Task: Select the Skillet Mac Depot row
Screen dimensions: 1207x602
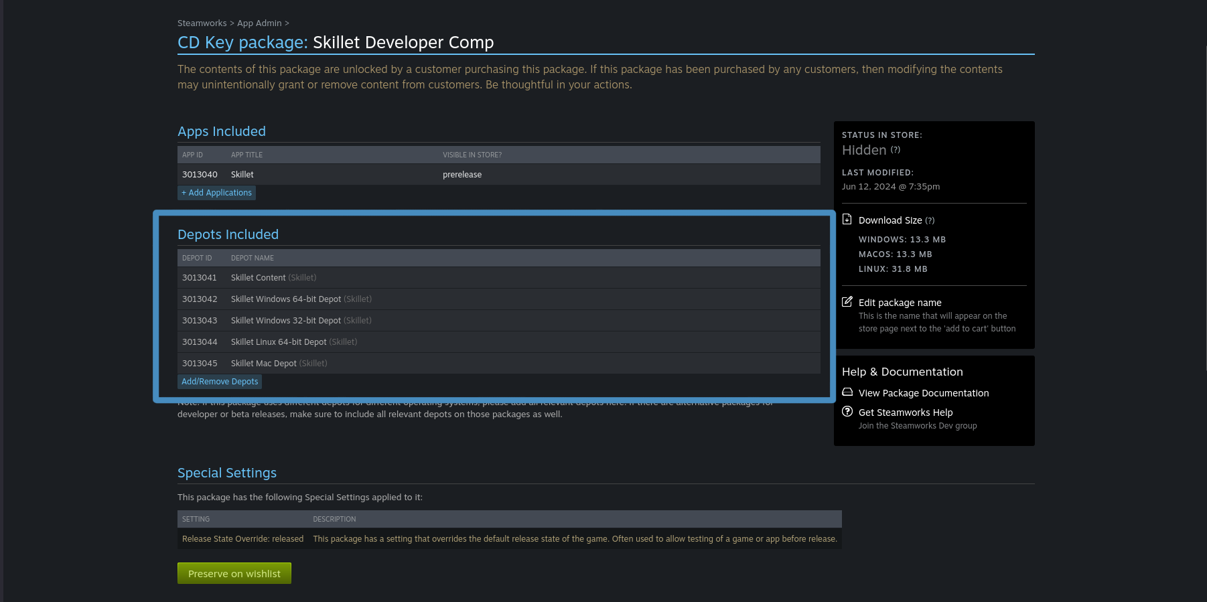Action: coord(498,363)
